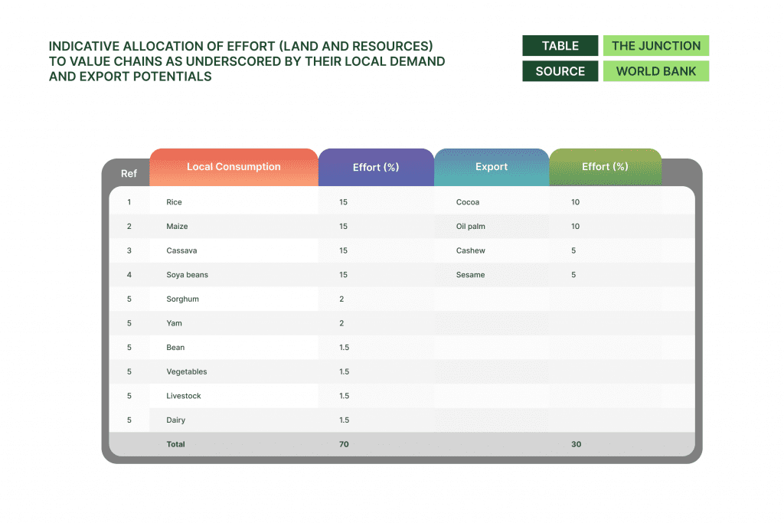Click the TABLE label badge
Viewport: 784px width, 523px height.
[560, 45]
